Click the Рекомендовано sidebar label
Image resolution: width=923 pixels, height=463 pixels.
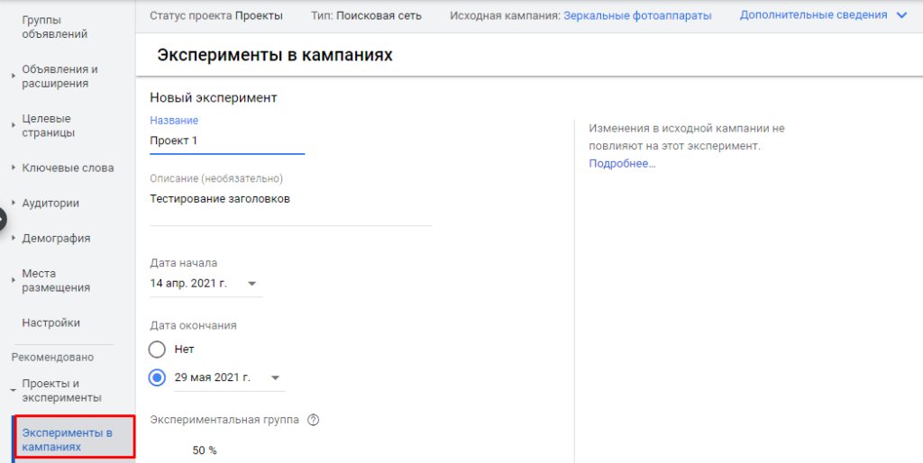52,357
